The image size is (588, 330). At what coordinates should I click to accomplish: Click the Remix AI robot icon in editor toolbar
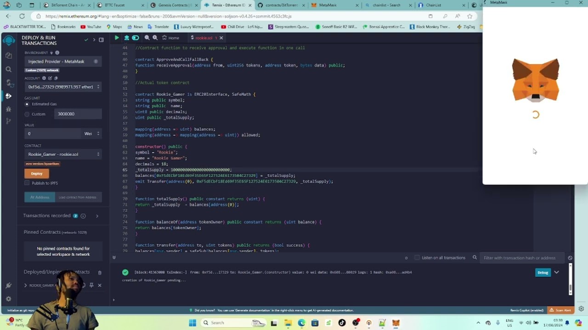click(126, 38)
